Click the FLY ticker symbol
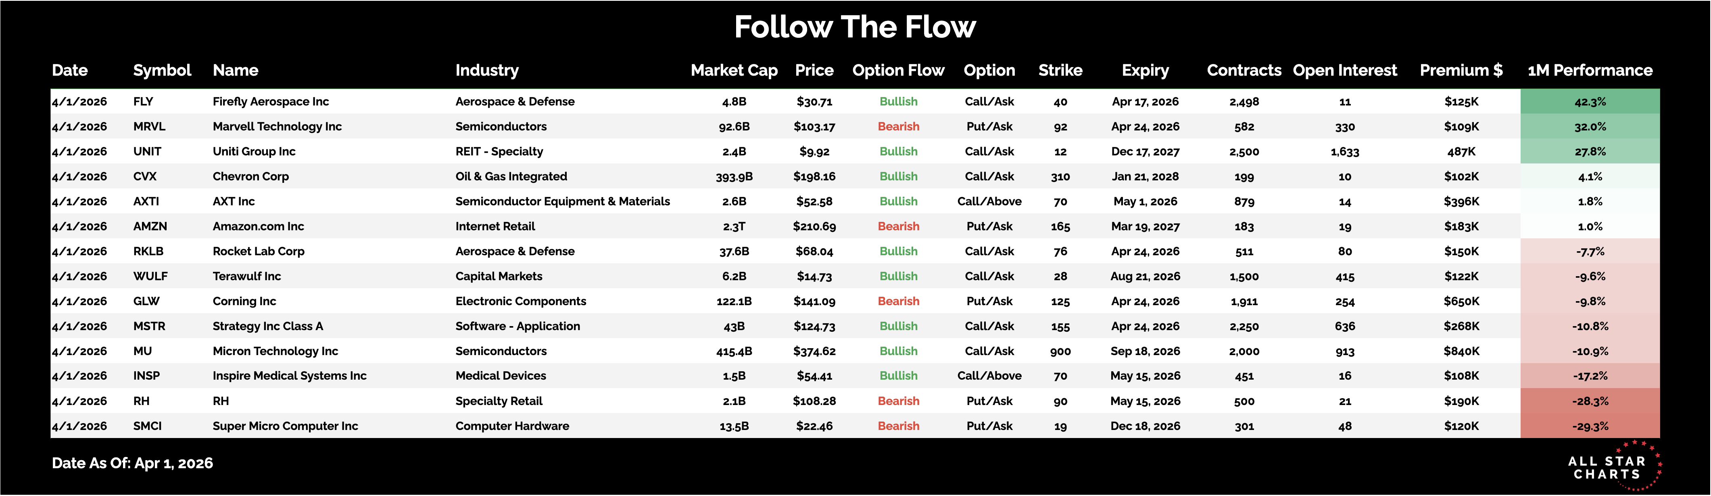The width and height of the screenshot is (1711, 496). [x=144, y=101]
